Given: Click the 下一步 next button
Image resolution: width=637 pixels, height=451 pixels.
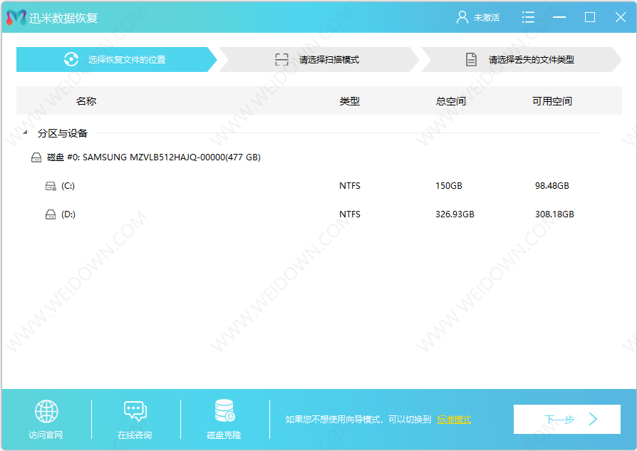Looking at the screenshot, I should click(x=566, y=419).
